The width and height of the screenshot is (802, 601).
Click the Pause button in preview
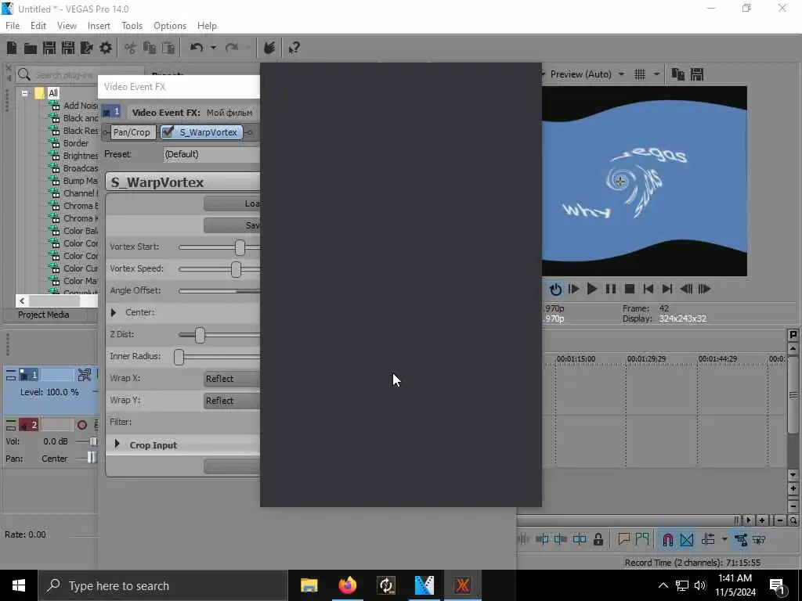click(611, 290)
